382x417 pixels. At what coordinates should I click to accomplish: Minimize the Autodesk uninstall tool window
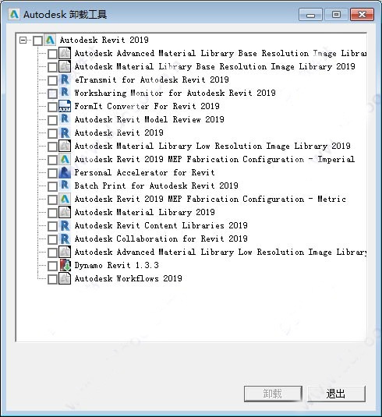(310, 14)
